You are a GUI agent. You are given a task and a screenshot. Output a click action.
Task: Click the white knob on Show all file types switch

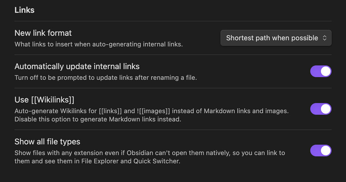325,151
